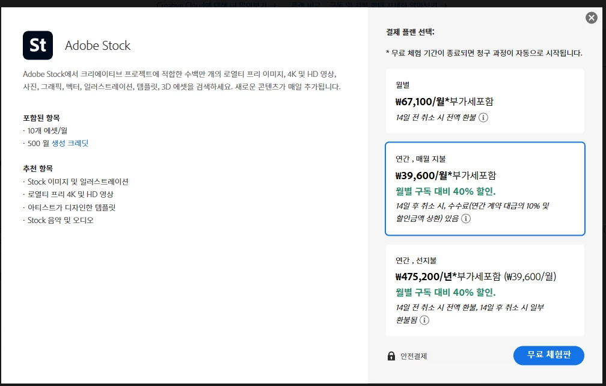This screenshot has width=606, height=386.
Task: Click 아티스트가 디자인한 템플릿 item
Action: point(72,207)
